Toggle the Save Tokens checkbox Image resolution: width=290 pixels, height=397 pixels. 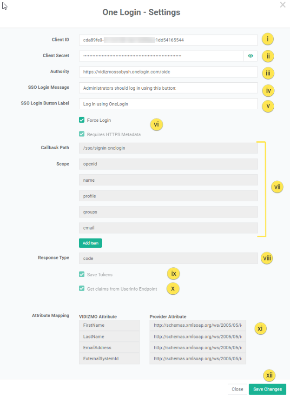[x=82, y=275]
